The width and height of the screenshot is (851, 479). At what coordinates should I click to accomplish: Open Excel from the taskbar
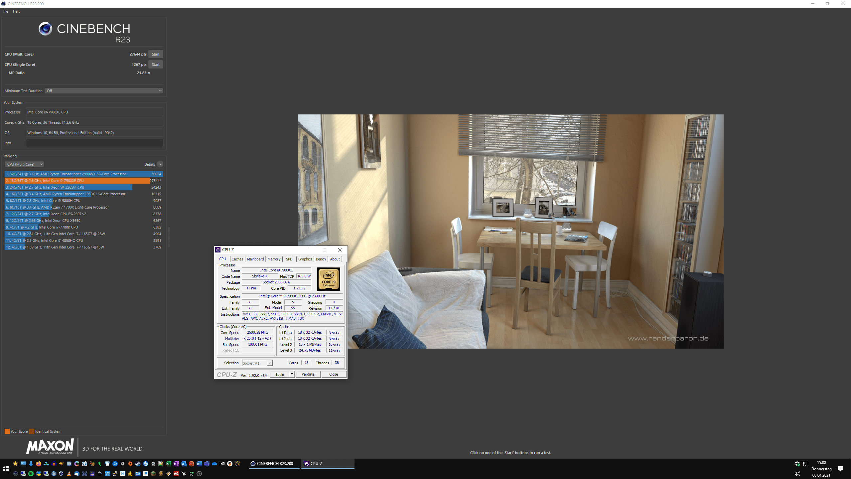[x=168, y=463]
